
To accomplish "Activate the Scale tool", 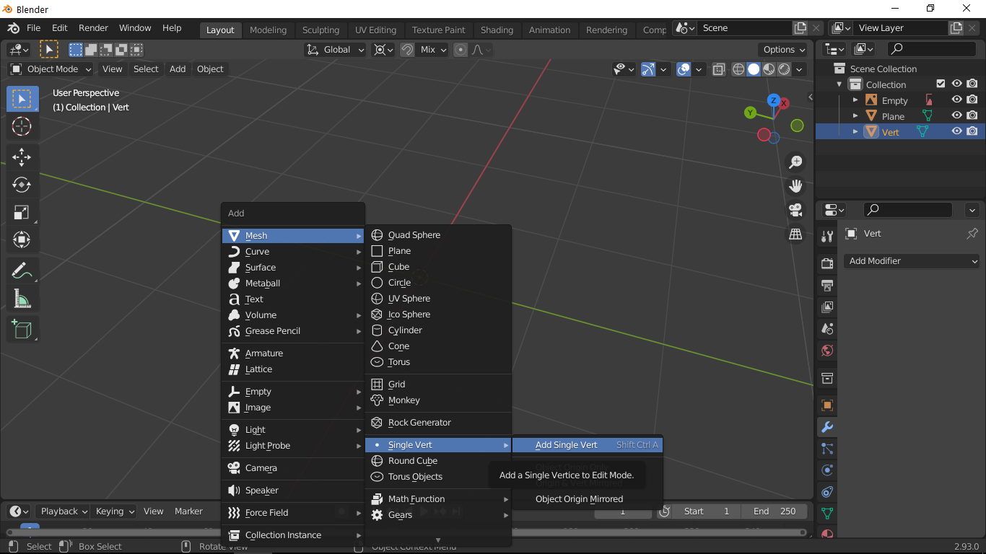I will (x=22, y=212).
